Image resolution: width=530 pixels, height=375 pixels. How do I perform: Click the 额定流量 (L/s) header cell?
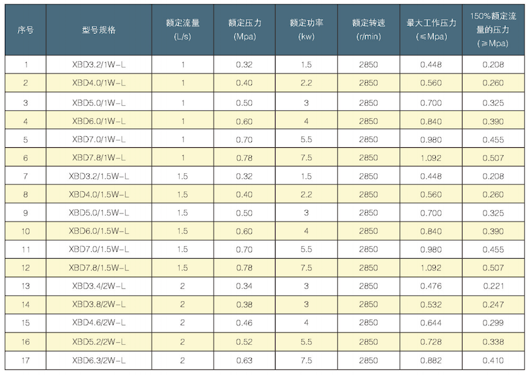point(183,30)
